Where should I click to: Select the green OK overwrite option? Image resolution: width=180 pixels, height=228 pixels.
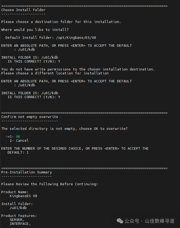pos(18,136)
